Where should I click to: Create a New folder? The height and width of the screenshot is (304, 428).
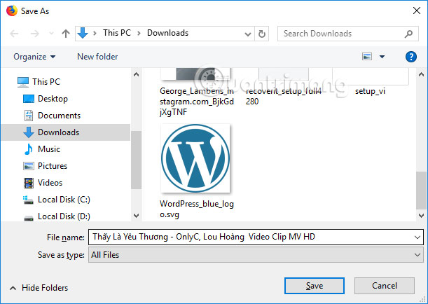tap(97, 57)
